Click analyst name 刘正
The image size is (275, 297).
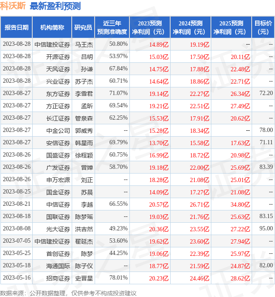[87, 180]
